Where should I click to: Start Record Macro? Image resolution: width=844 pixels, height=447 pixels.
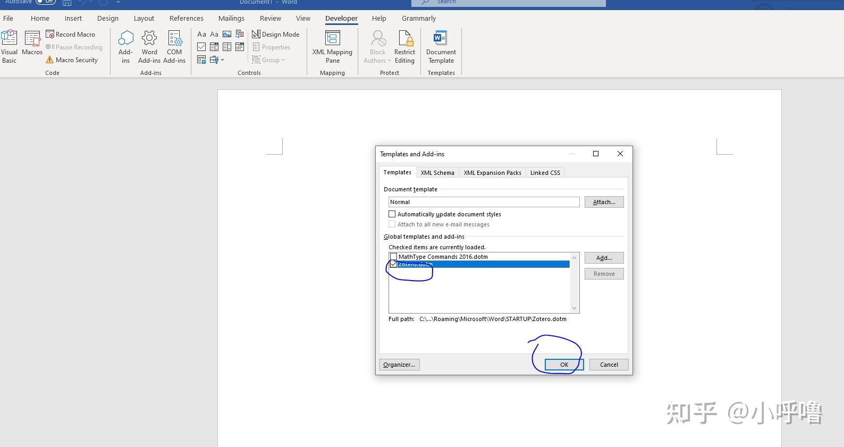71,34
